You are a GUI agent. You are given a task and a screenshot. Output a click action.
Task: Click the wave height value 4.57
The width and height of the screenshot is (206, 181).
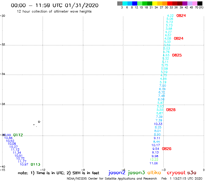(x=168, y=35)
